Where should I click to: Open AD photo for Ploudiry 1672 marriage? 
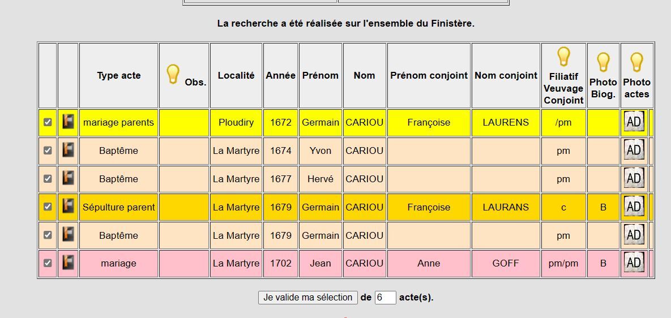pyautogui.click(x=634, y=122)
